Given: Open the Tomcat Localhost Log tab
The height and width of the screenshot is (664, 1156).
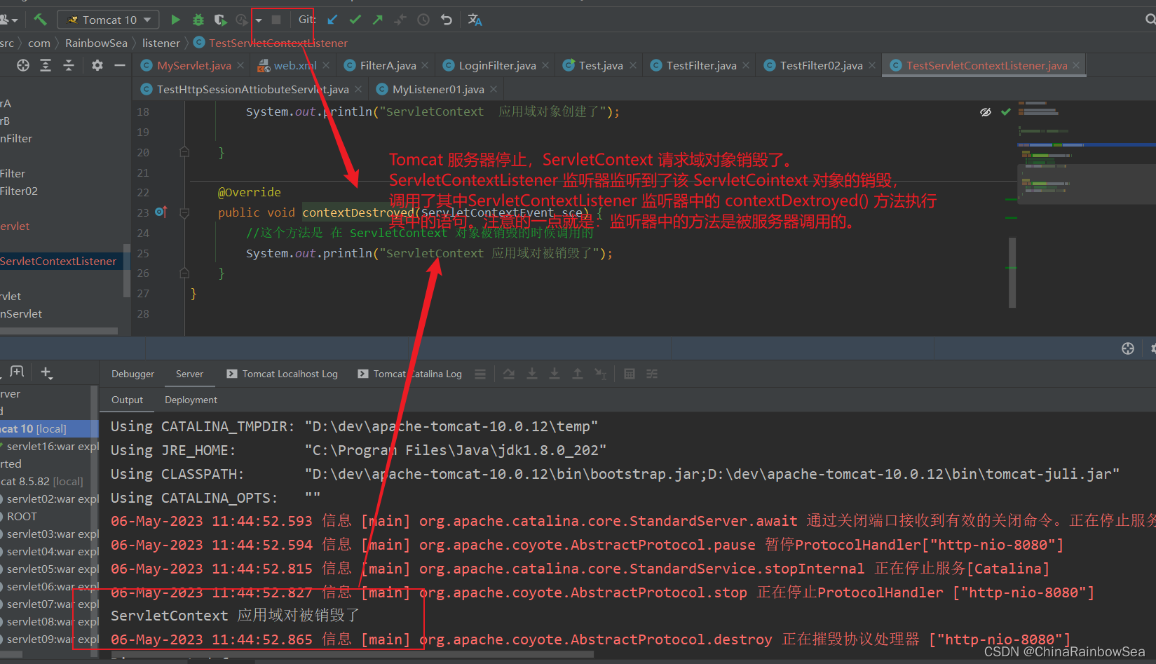Looking at the screenshot, I should (x=282, y=374).
